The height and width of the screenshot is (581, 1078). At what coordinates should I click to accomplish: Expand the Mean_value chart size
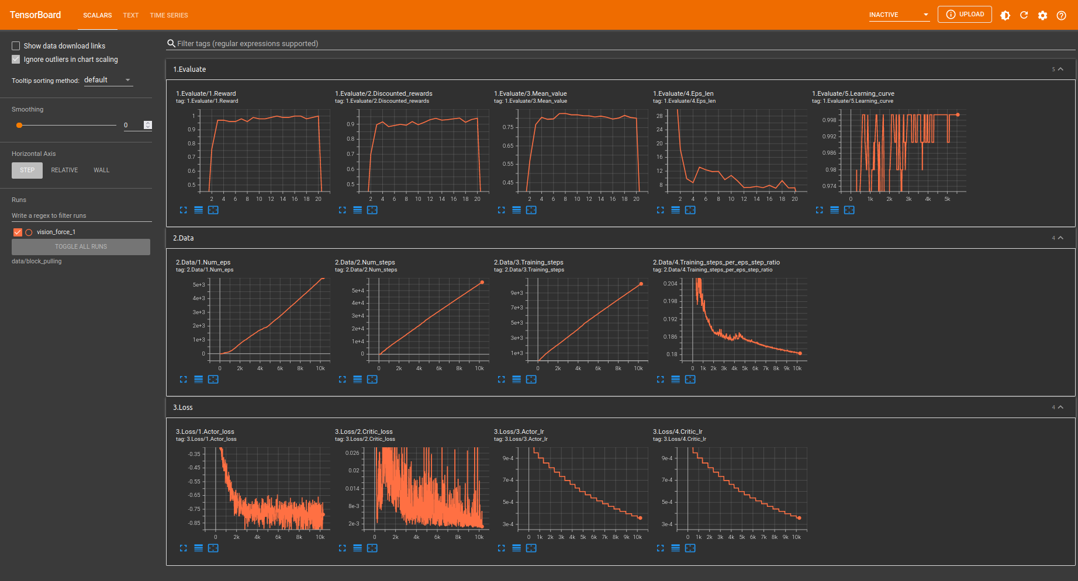click(x=502, y=210)
